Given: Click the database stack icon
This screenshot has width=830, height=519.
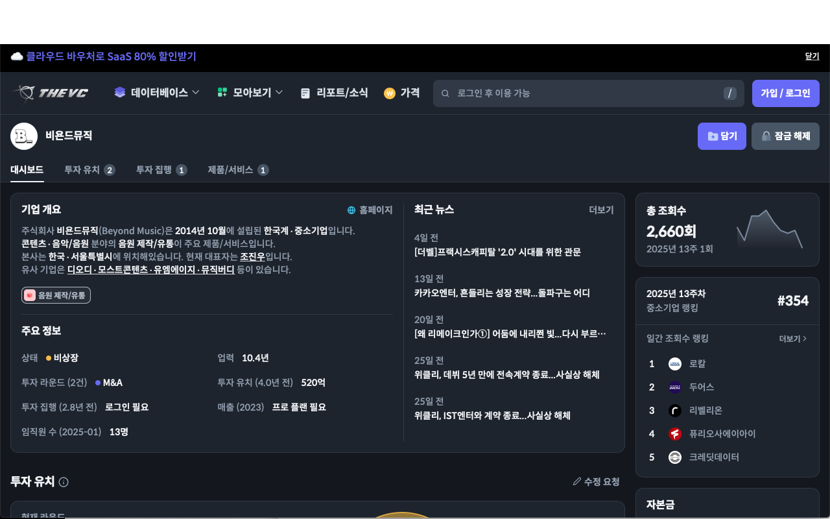Looking at the screenshot, I should pyautogui.click(x=120, y=93).
